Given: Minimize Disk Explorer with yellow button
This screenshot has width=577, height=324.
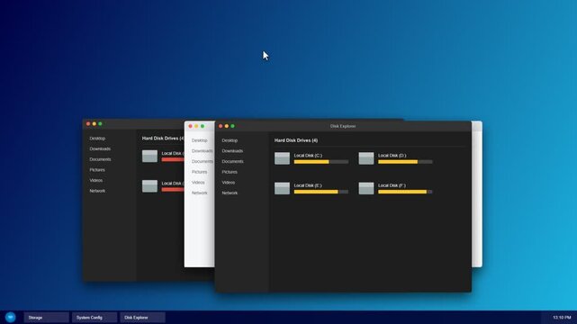Looking at the screenshot, I should pyautogui.click(x=226, y=126).
